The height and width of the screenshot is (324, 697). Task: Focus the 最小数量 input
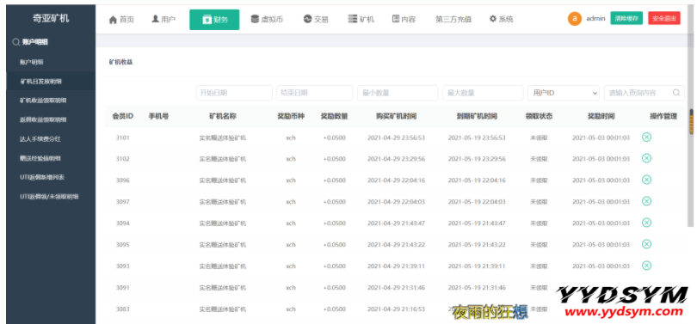(x=398, y=93)
